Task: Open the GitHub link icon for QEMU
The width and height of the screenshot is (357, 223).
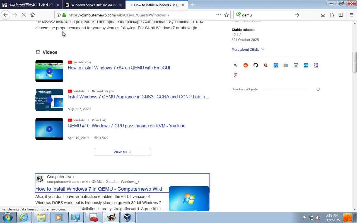Action: (256, 65)
